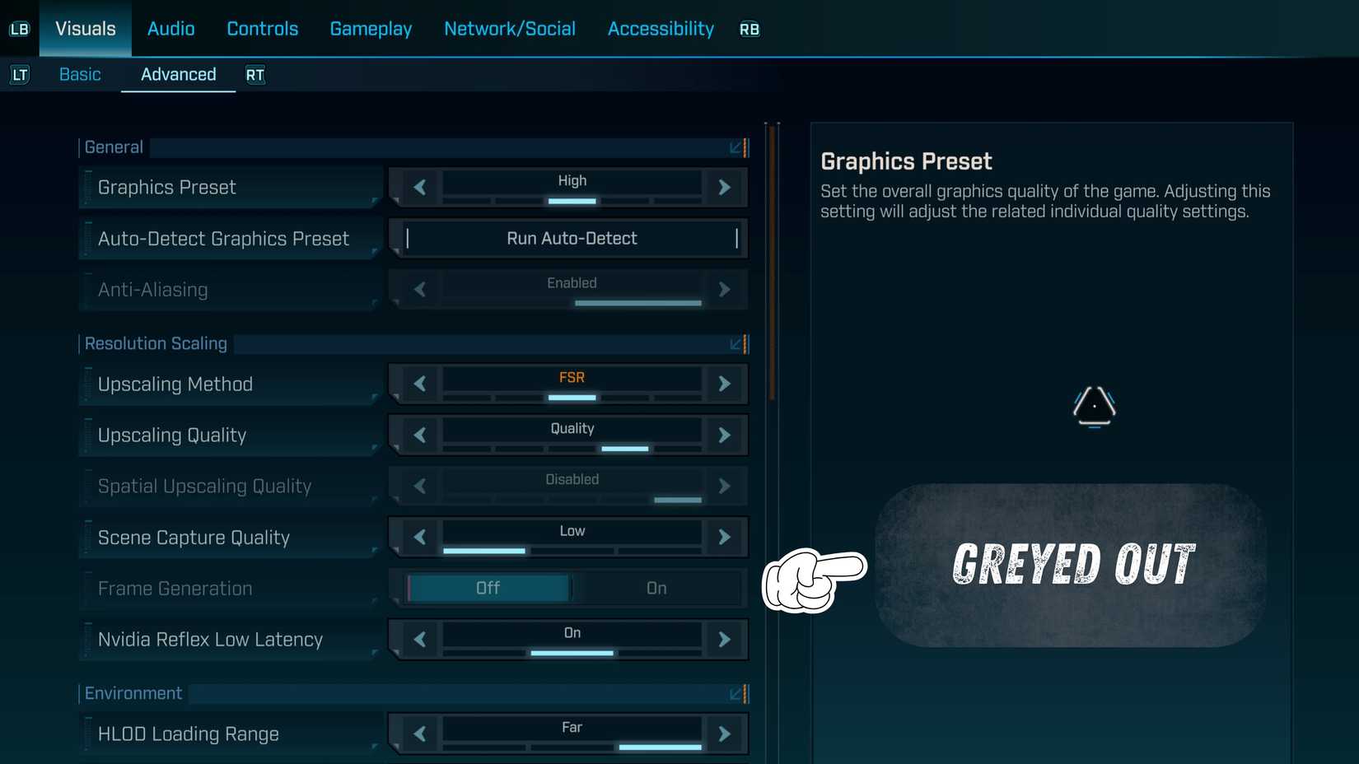Increase Scene Capture Quality with right arrow
The image size is (1359, 764).
pos(724,538)
